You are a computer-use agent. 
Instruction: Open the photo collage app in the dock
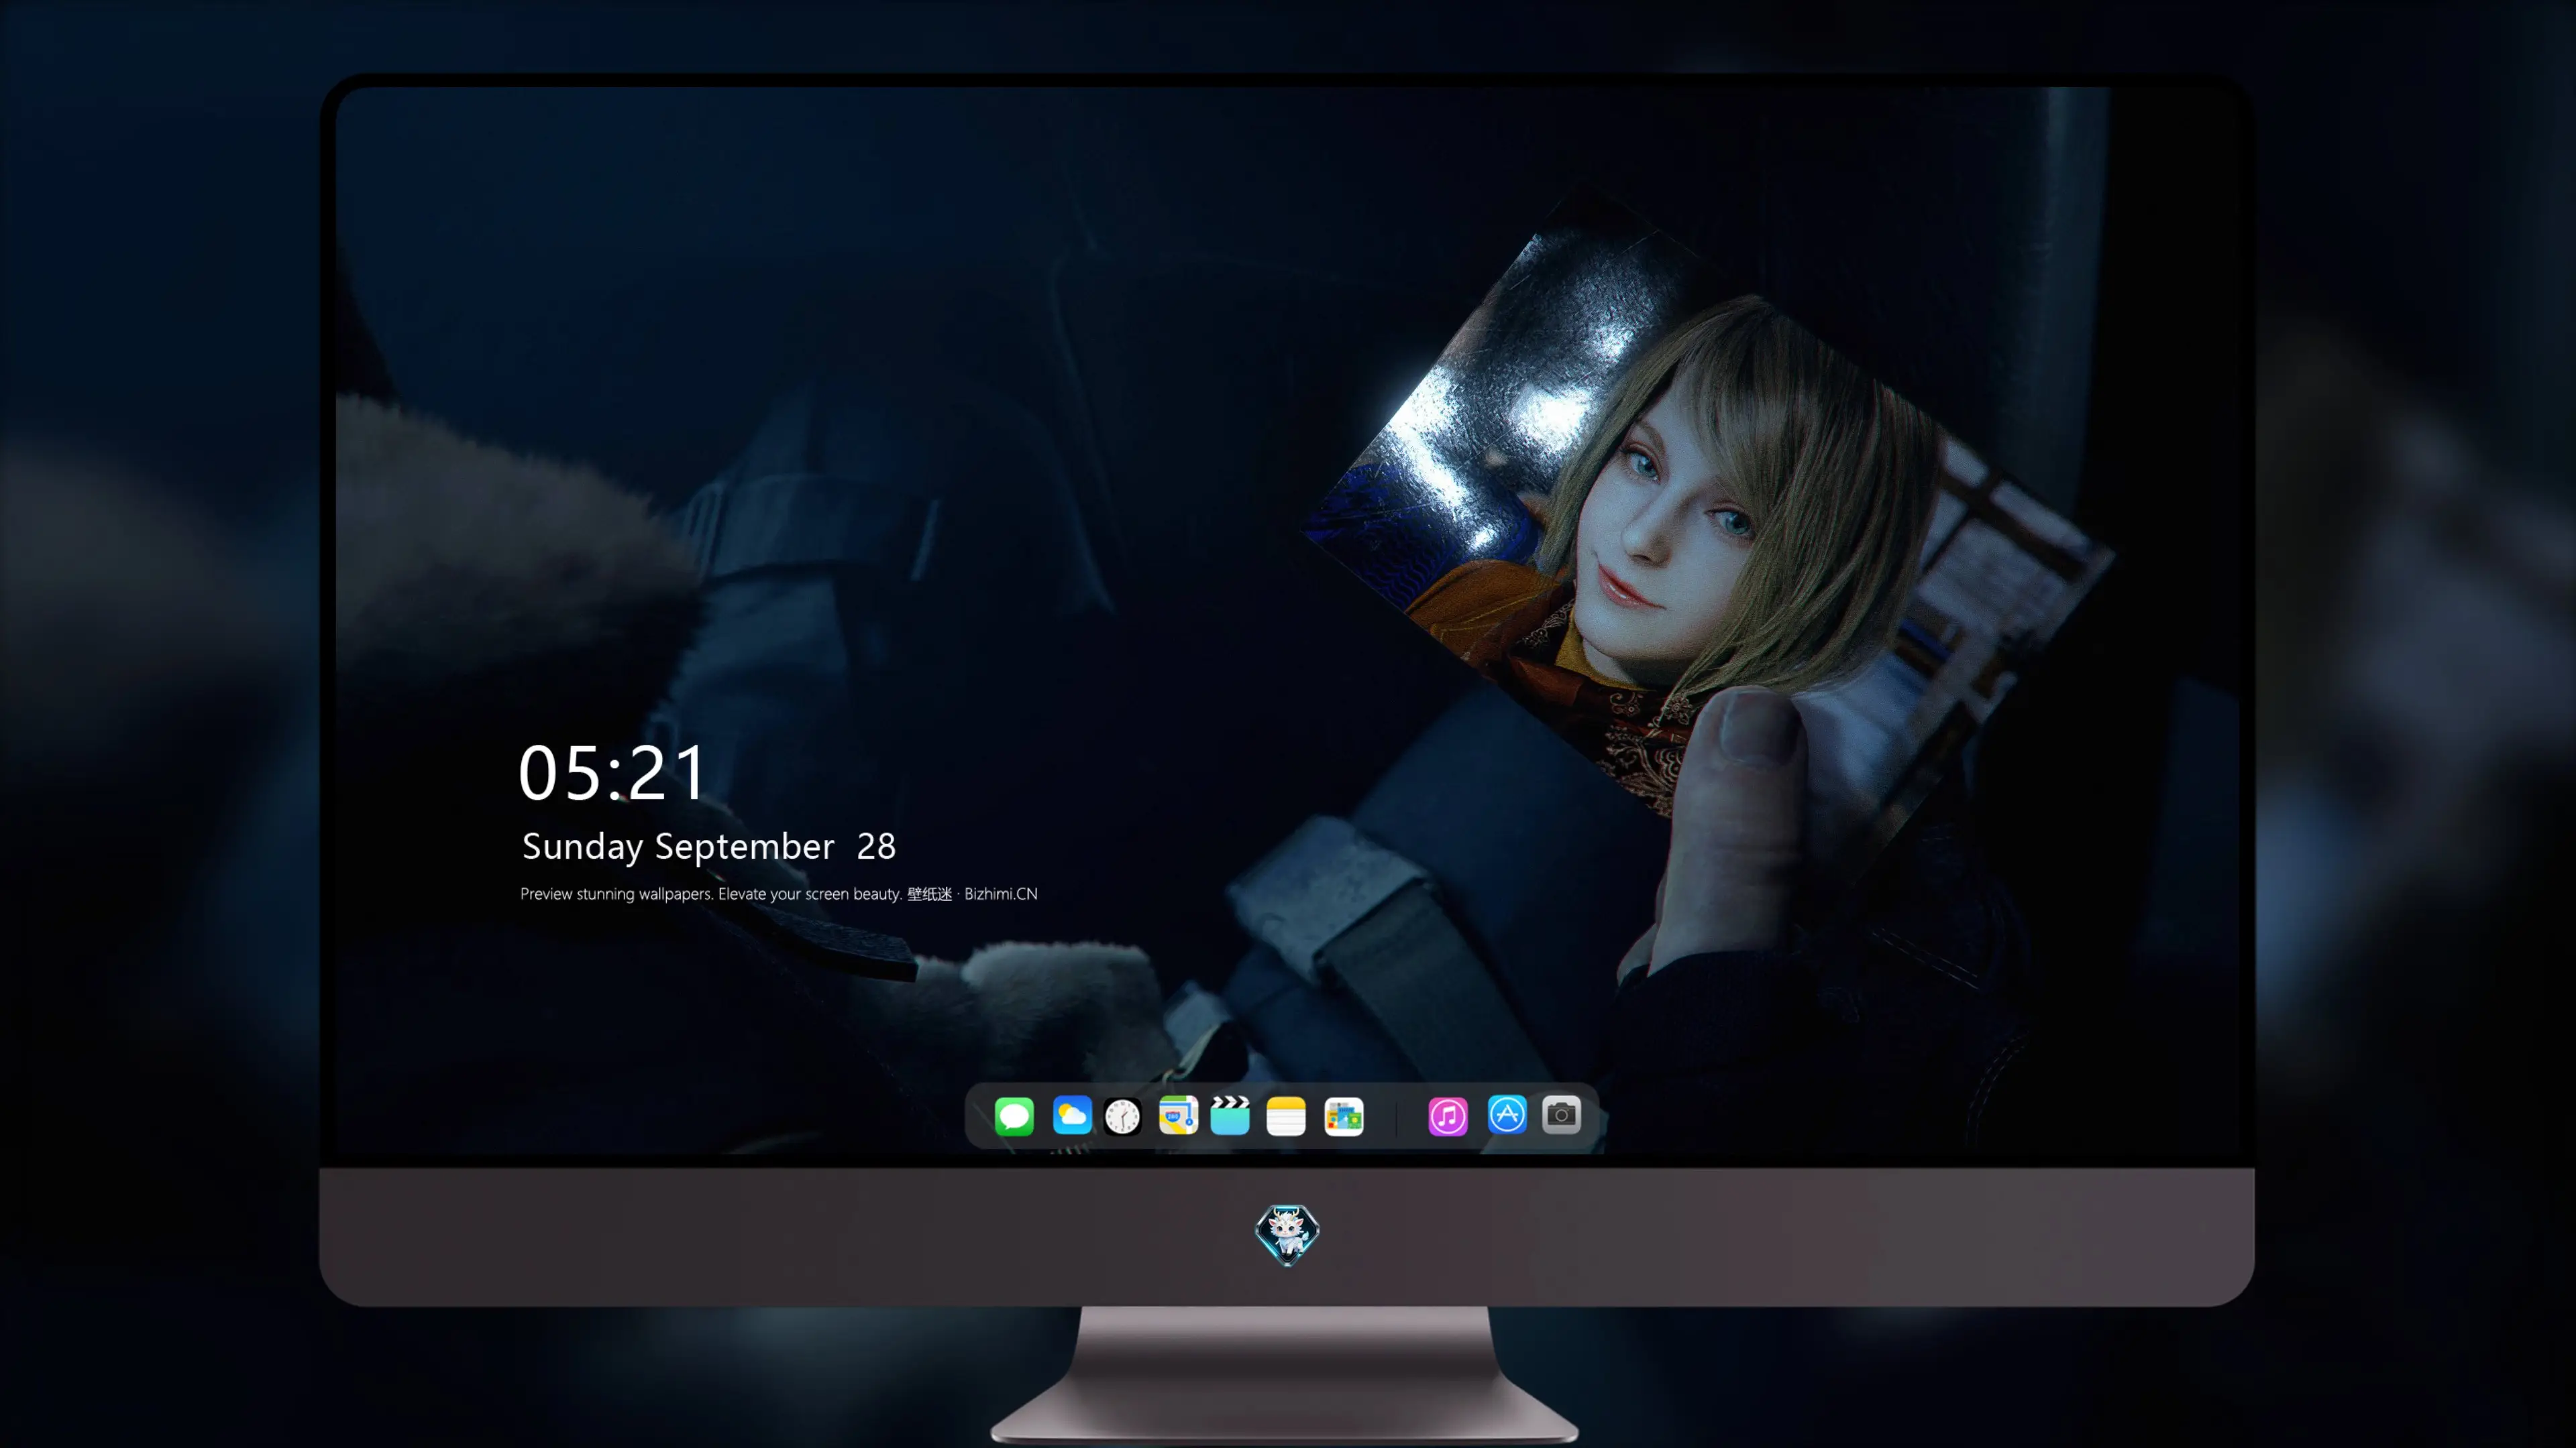point(1343,1115)
